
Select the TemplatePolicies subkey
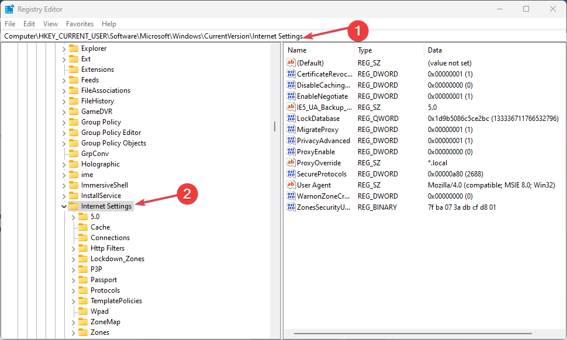pos(116,301)
